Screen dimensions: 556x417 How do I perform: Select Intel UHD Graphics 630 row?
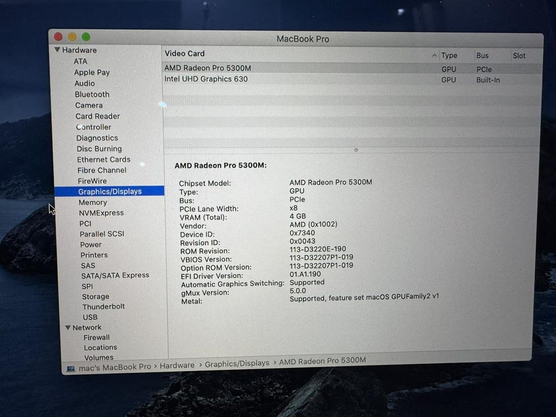[352, 79]
